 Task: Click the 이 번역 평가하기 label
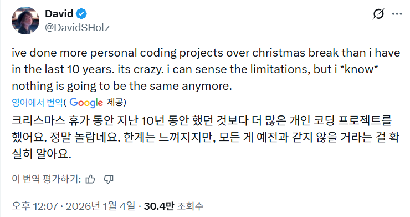[47, 179]
